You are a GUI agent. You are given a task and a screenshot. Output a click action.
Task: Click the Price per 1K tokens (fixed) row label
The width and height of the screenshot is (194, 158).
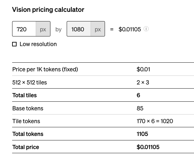click(45, 69)
